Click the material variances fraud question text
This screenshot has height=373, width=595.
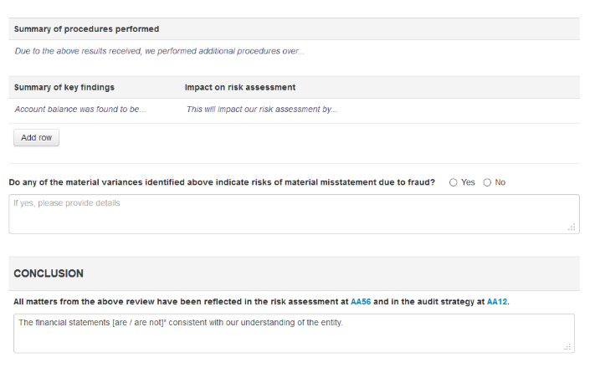point(222,182)
